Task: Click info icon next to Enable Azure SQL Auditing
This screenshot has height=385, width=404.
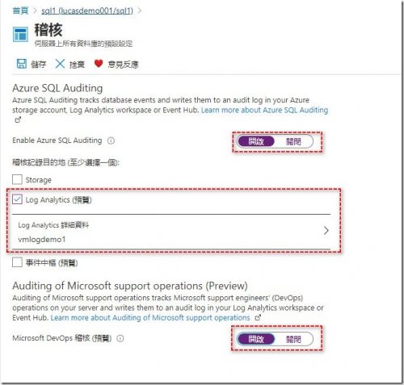Action: point(111,140)
